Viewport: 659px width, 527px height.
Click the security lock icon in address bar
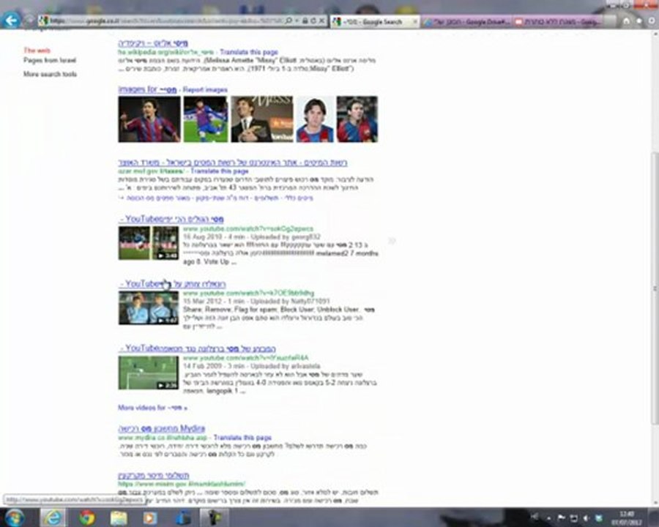(x=305, y=20)
